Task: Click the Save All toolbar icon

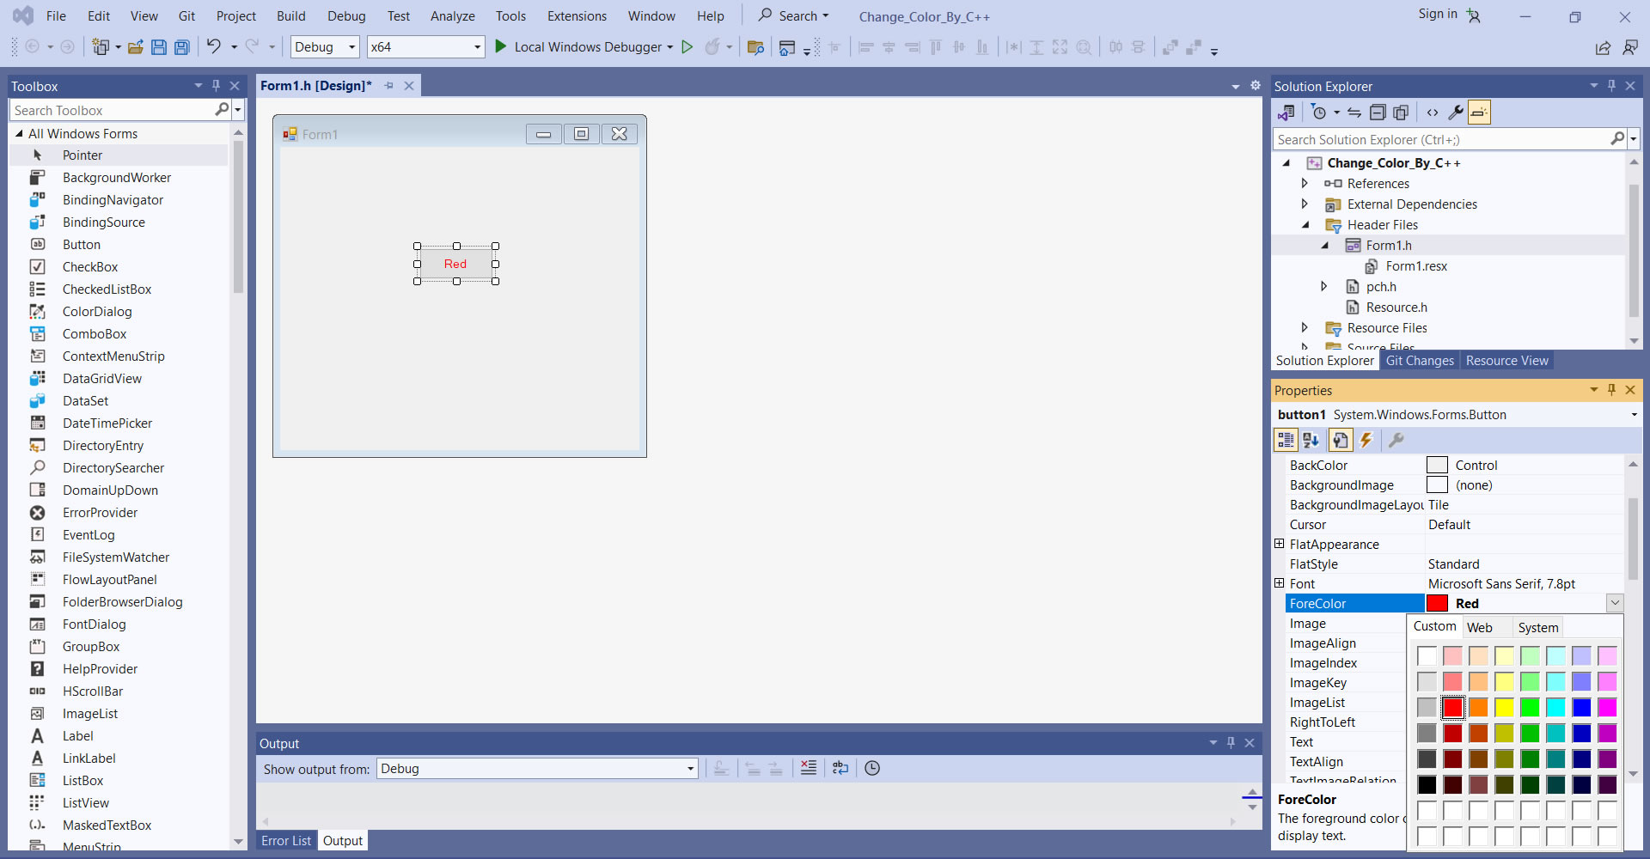Action: point(182,47)
